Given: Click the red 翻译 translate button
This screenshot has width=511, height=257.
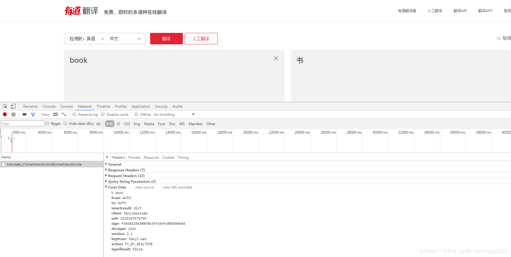Looking at the screenshot, I should 167,39.
